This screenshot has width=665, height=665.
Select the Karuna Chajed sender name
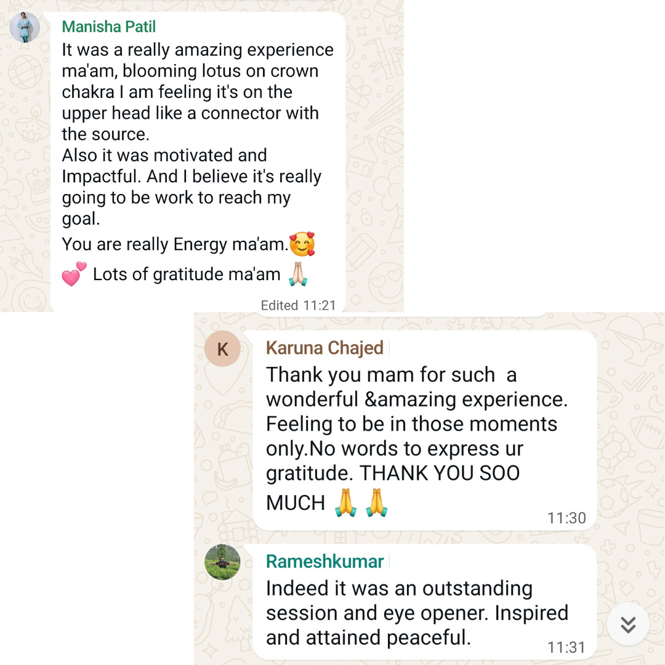324,348
